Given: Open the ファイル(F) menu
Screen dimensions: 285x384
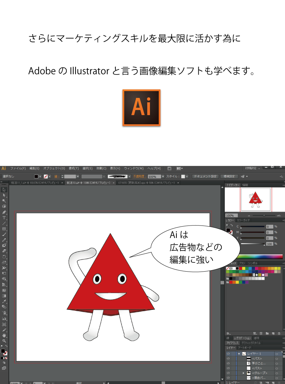Looking at the screenshot, I should [18, 168].
